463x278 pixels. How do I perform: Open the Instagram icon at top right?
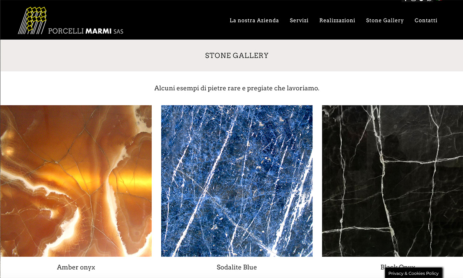pyautogui.click(x=414, y=1)
